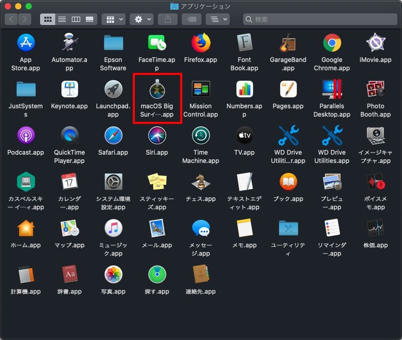Go back with the back arrow

(11, 19)
